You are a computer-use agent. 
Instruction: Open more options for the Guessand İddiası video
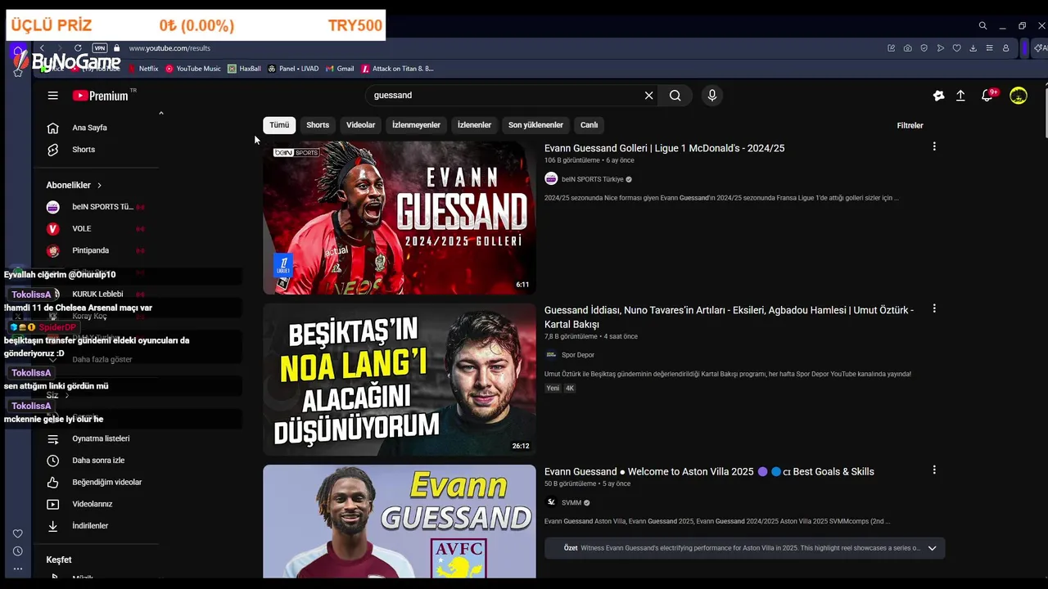(934, 308)
